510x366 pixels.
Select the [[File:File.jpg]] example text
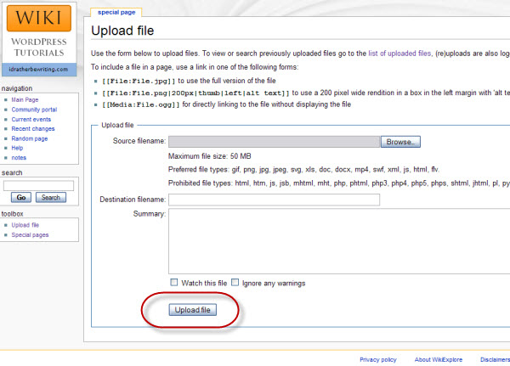coord(139,81)
